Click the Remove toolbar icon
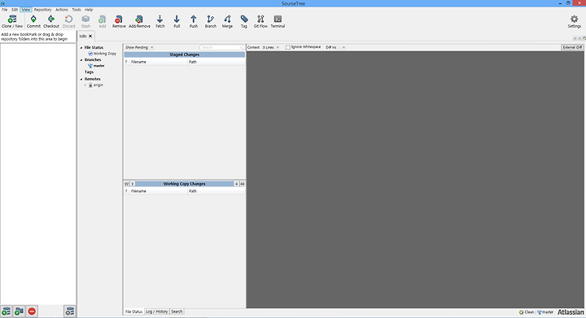Image resolution: width=586 pixels, height=318 pixels. click(x=119, y=21)
